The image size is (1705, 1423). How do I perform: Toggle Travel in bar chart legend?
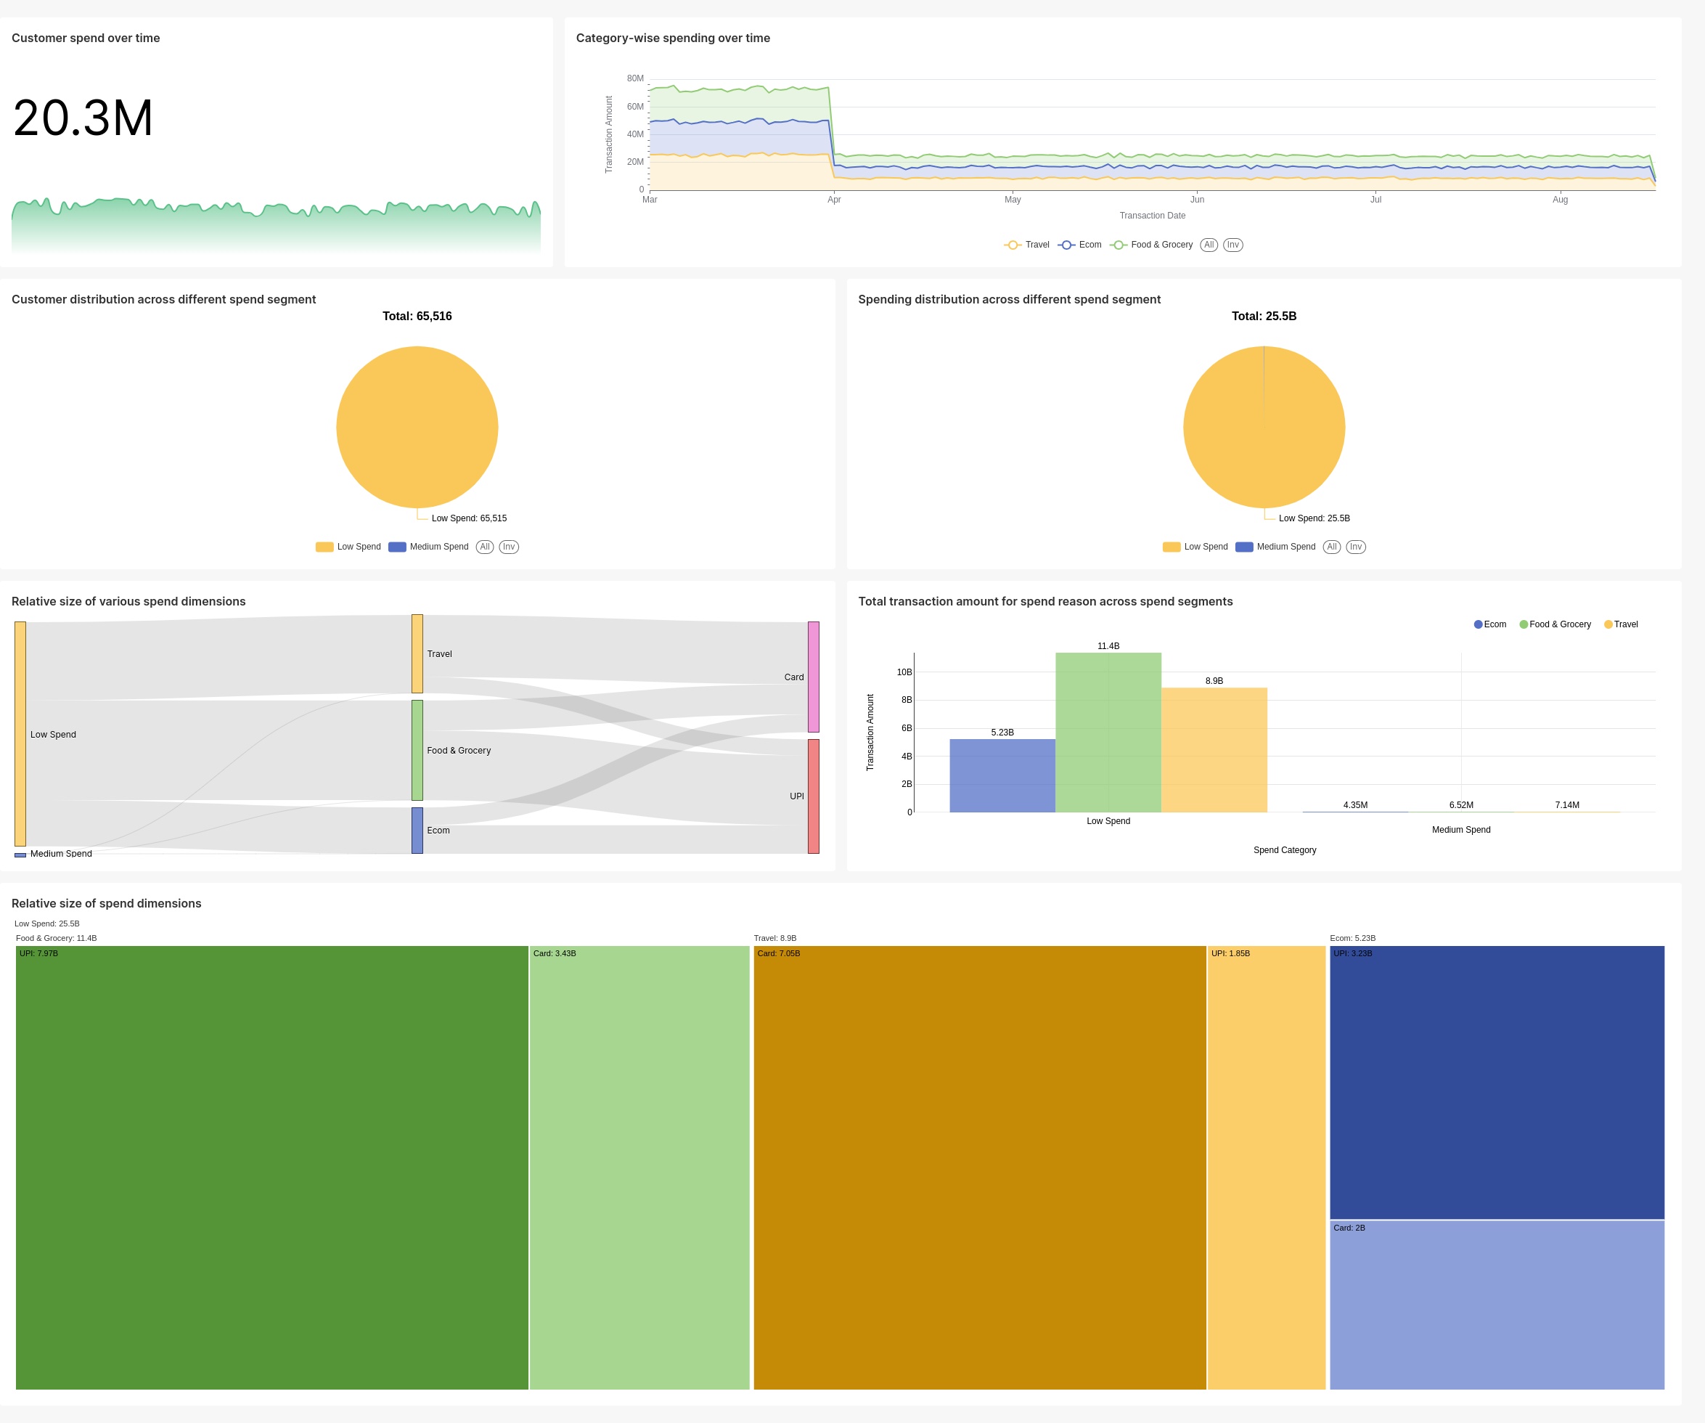[x=1621, y=624]
